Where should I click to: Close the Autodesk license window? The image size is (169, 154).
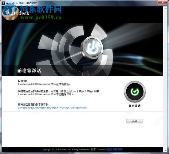pyautogui.click(x=163, y=2)
